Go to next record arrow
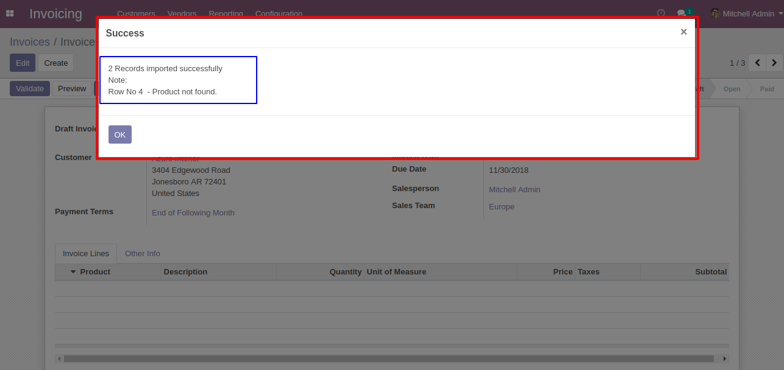The width and height of the screenshot is (784, 370). [774, 63]
